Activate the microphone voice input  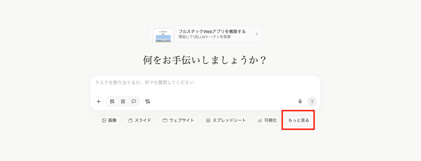tap(300, 101)
